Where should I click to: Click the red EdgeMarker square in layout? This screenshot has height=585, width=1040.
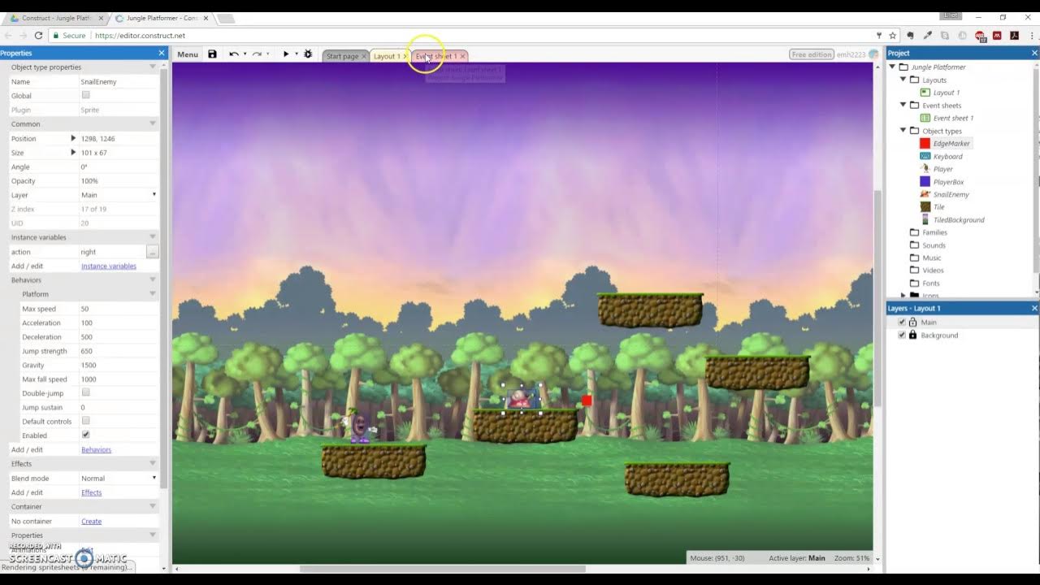pos(587,401)
